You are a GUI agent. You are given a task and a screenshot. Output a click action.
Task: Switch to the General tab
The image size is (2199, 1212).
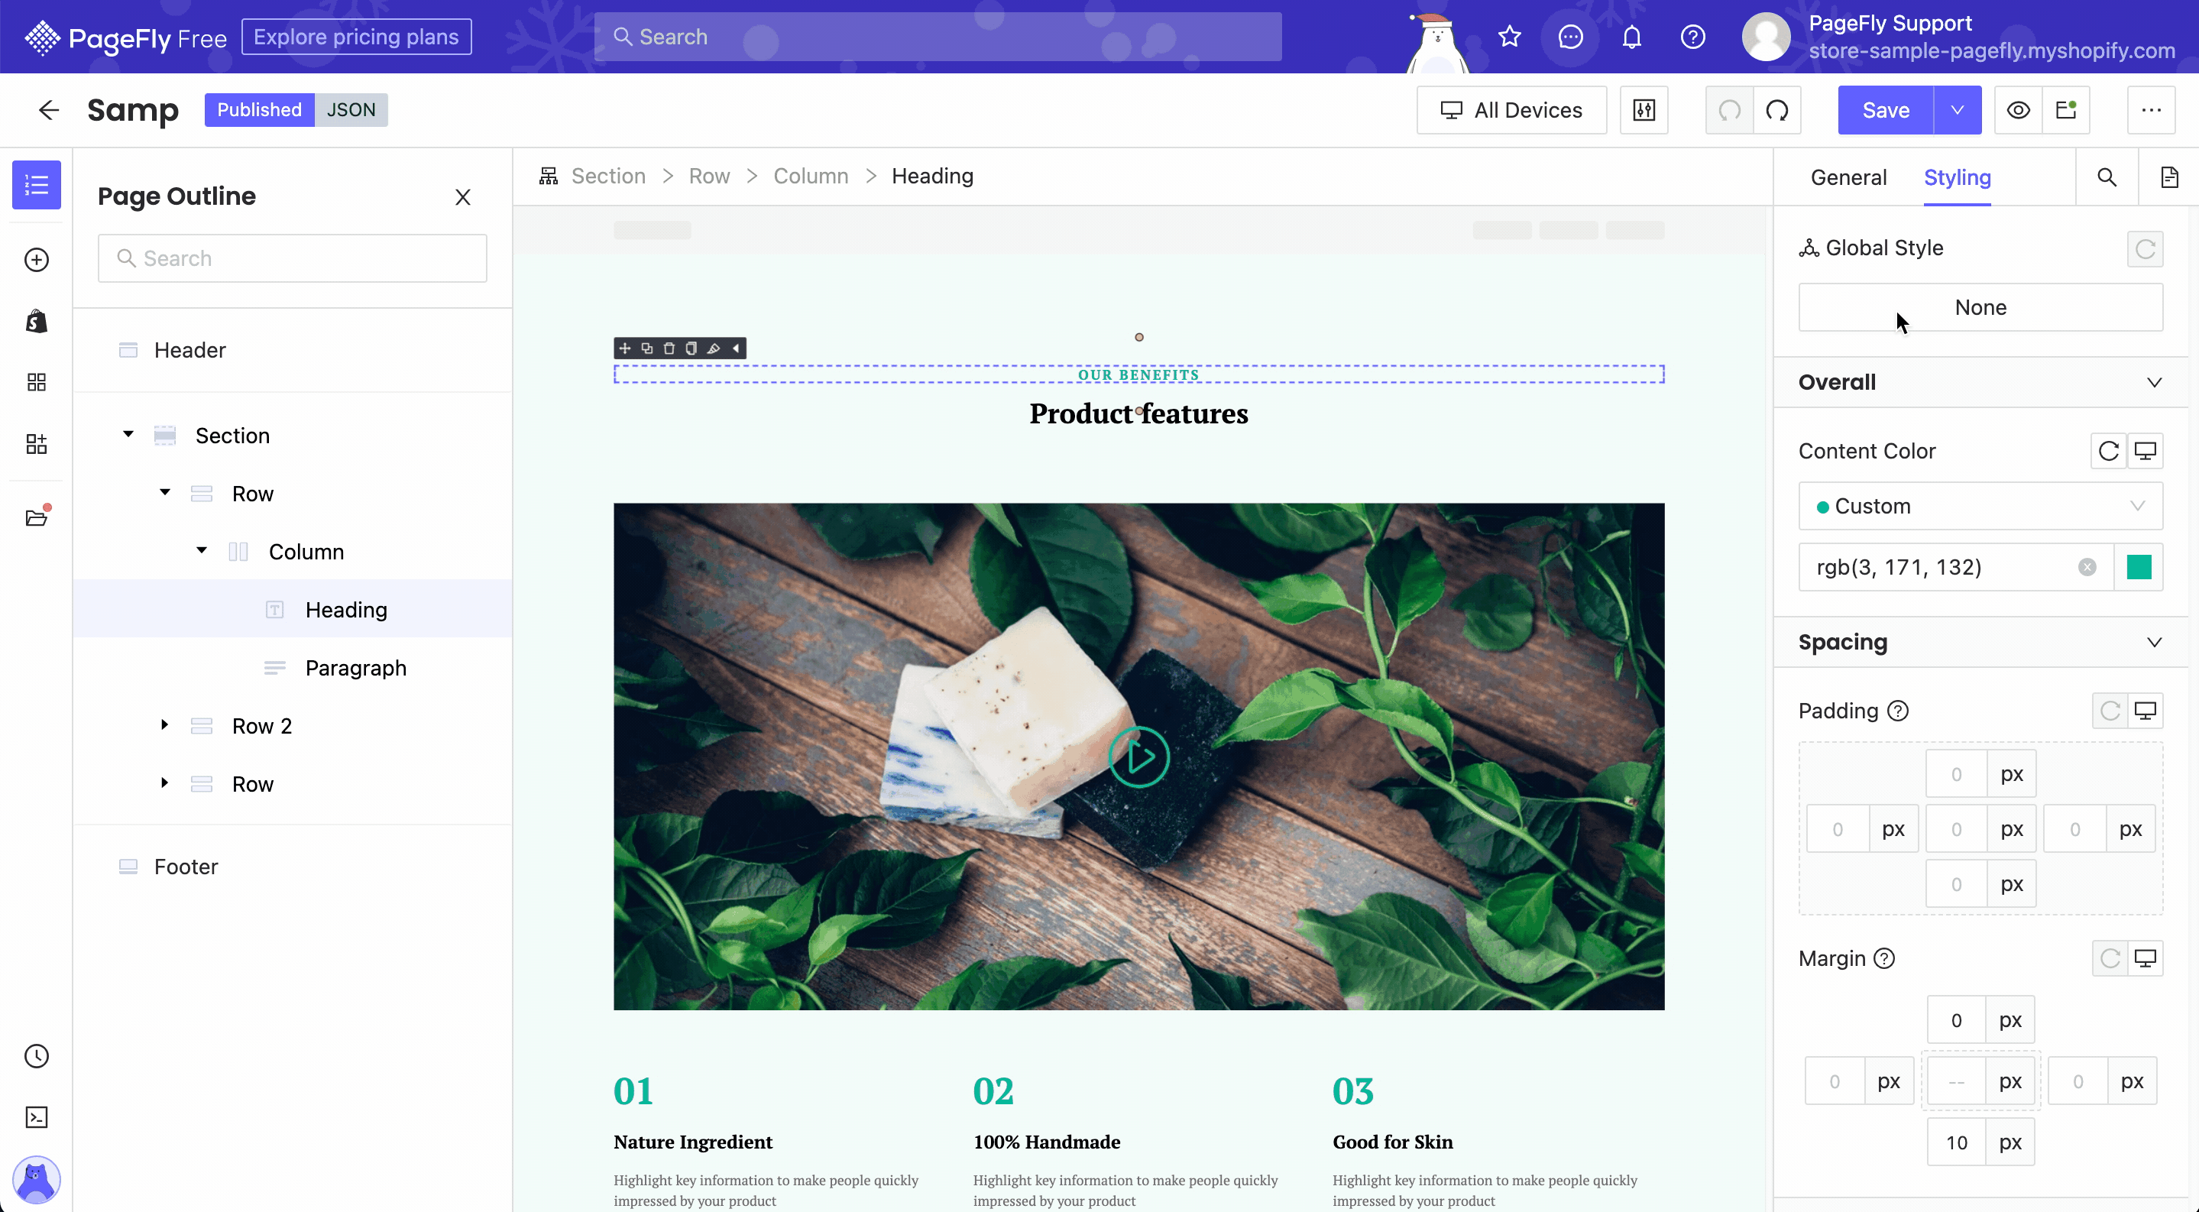point(1848,177)
